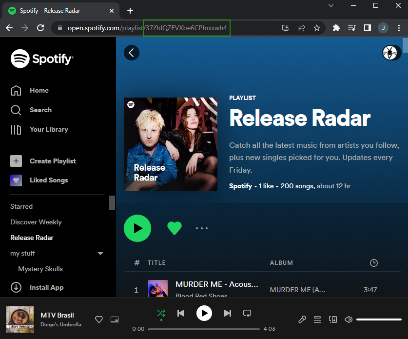
Task: Click the install app icon in address bar
Action: [286, 28]
